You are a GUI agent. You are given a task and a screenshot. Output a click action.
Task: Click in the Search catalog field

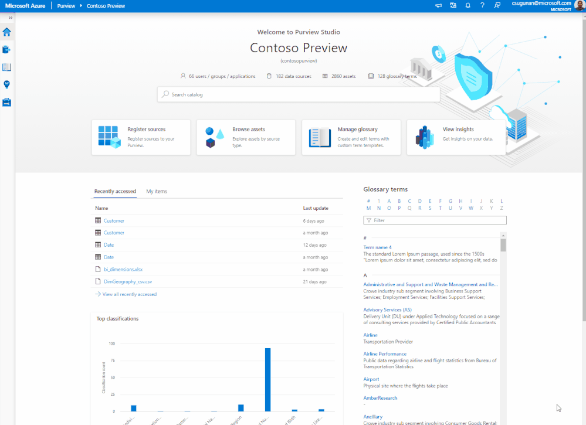[x=299, y=94]
